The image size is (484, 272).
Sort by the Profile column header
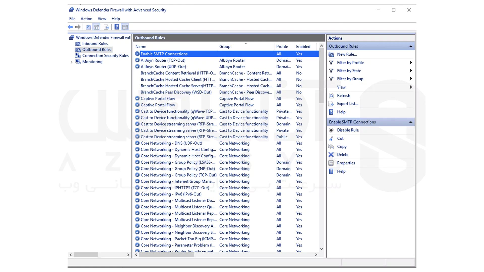click(284, 47)
